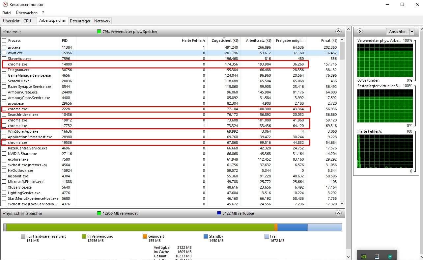This screenshot has width=423, height=260.
Task: Click the teal checkmark antivirus tray icon
Action: click(390, 256)
